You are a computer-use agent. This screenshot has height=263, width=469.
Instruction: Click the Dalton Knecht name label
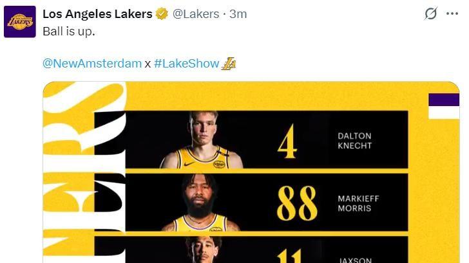click(x=355, y=141)
